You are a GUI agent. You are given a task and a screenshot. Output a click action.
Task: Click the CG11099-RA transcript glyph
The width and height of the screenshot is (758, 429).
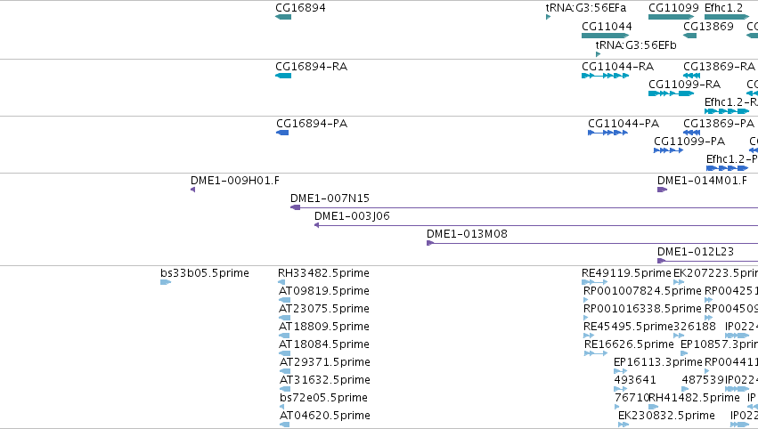pos(671,93)
